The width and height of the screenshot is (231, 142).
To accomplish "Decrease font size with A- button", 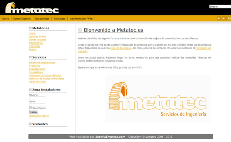I will pyautogui.click(x=223, y=18).
